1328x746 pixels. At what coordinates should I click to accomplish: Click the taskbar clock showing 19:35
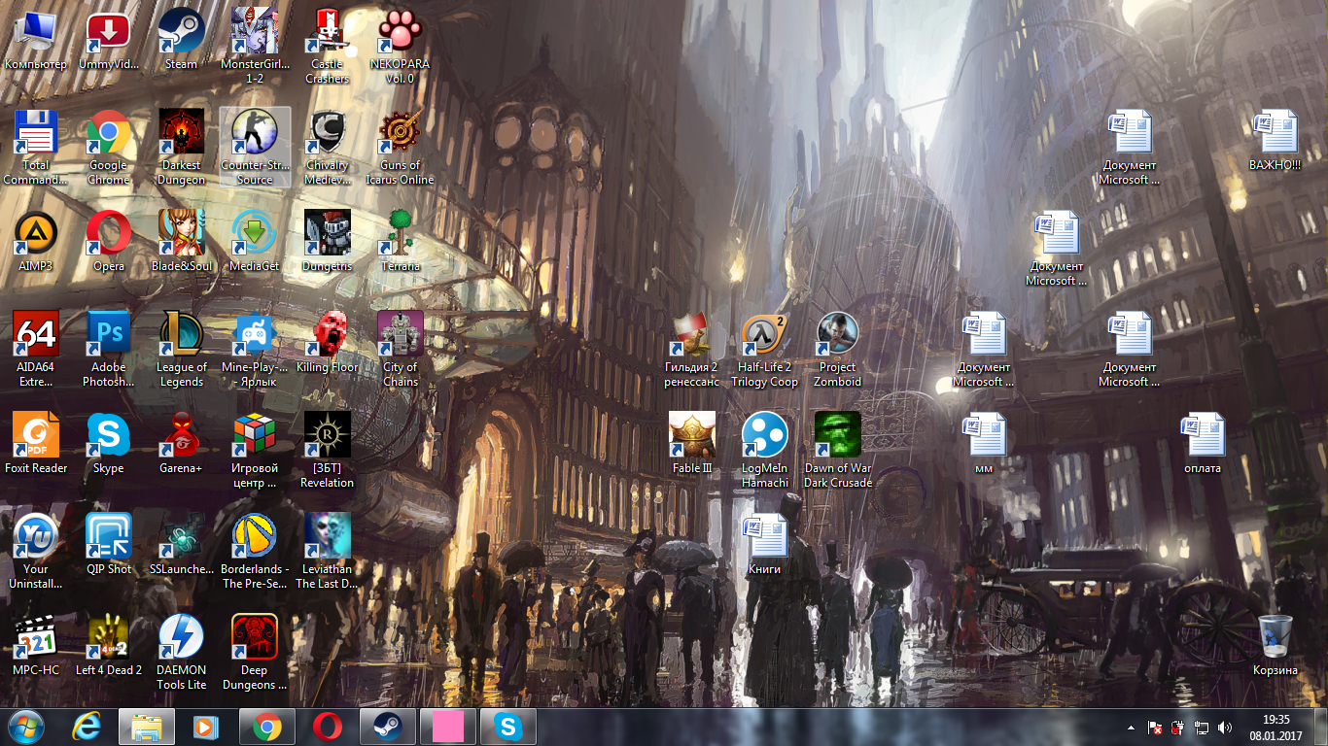1276,727
